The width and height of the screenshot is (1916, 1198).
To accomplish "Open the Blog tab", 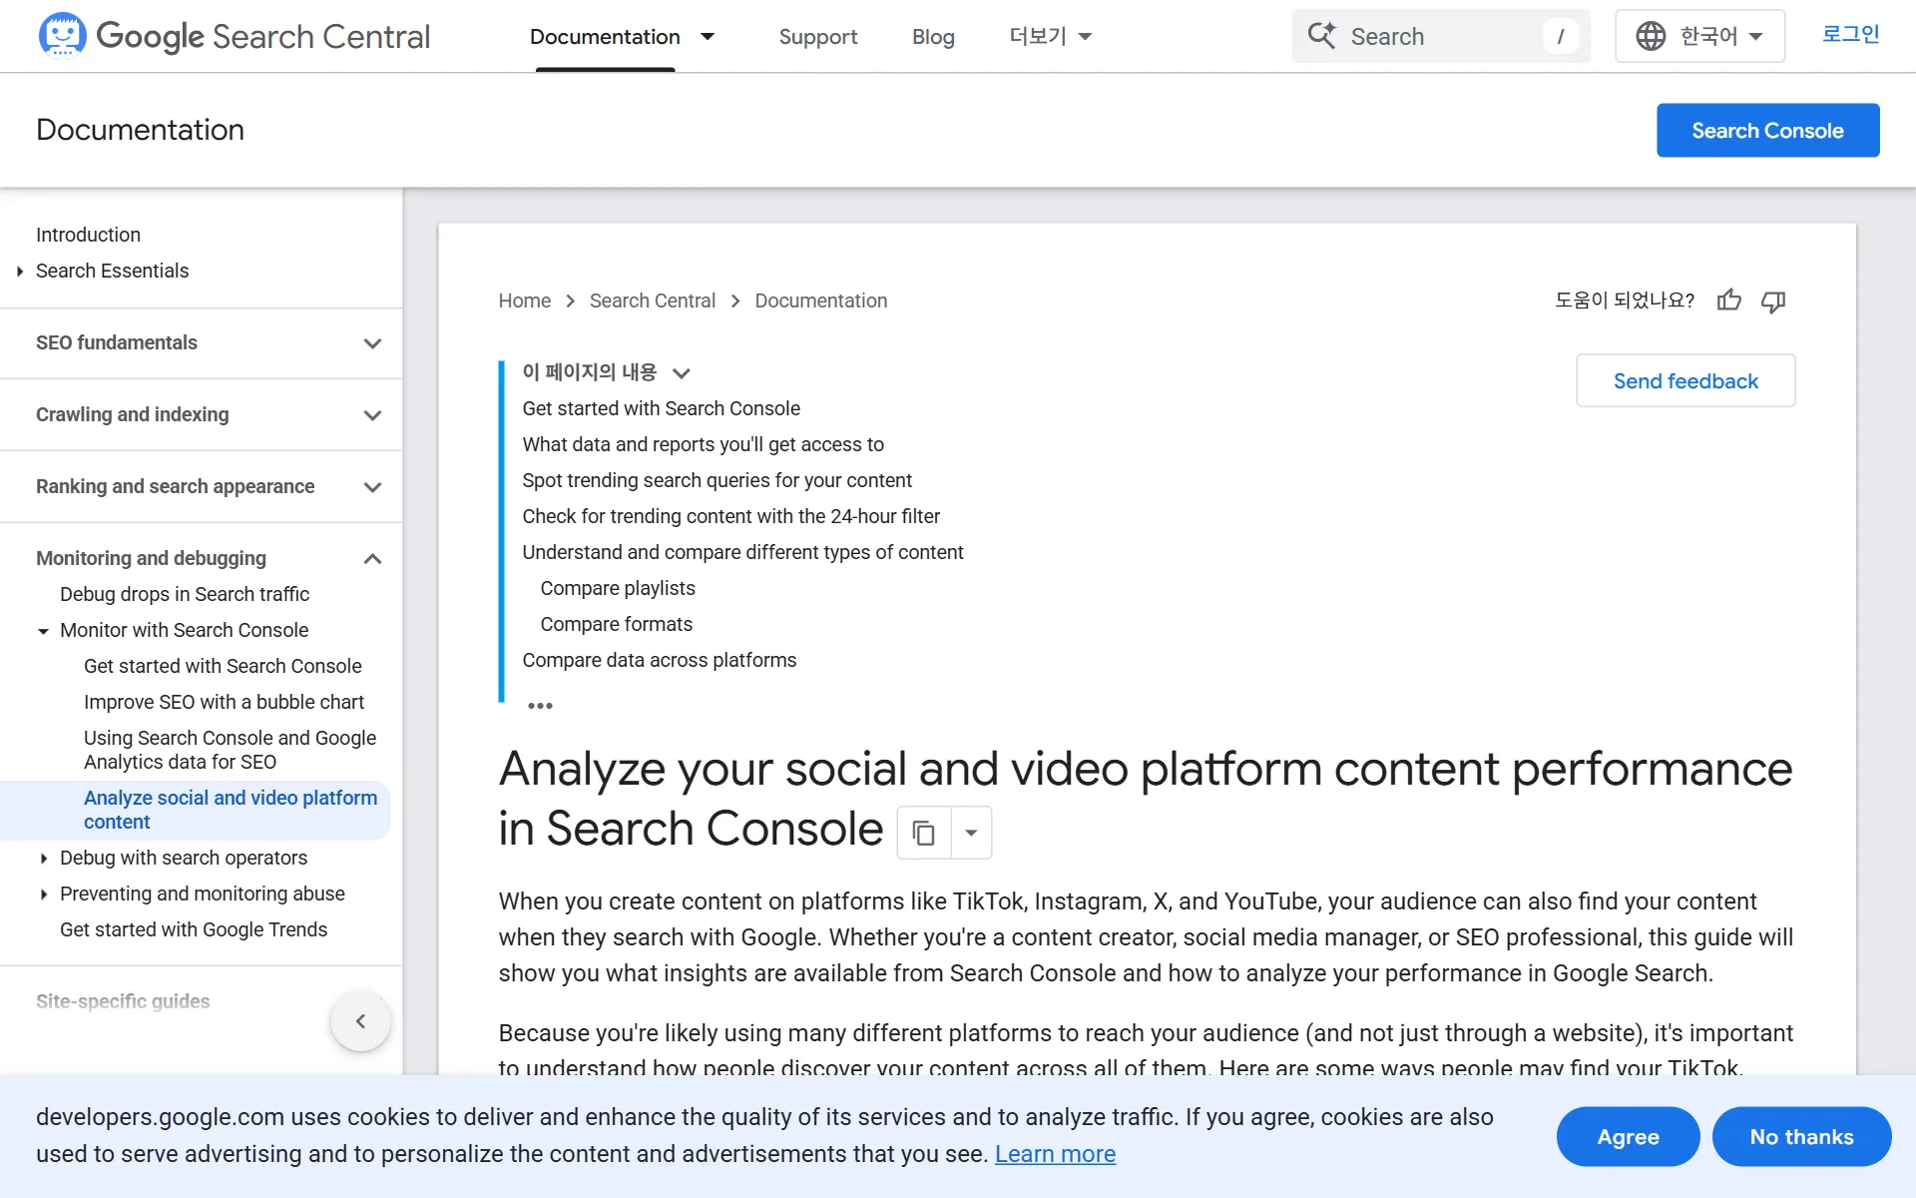I will point(933,36).
